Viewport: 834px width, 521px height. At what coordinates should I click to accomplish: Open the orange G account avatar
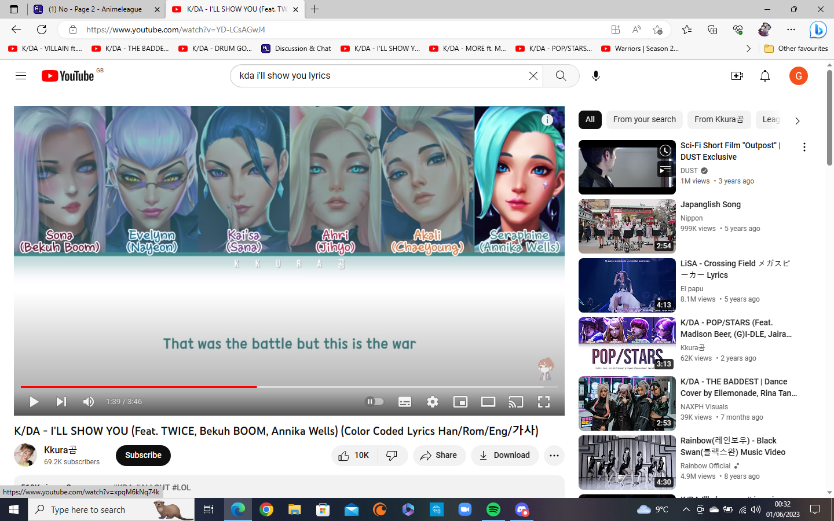click(799, 76)
